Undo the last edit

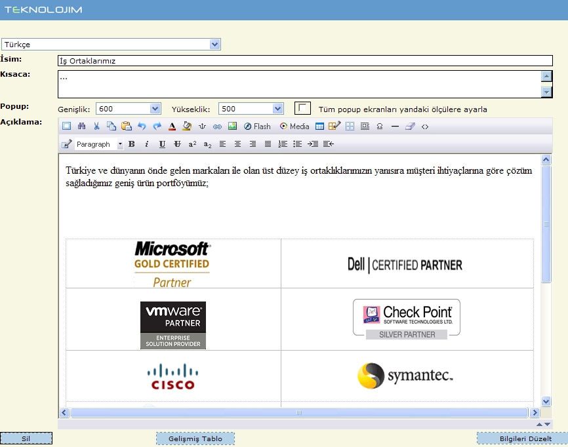coord(142,126)
